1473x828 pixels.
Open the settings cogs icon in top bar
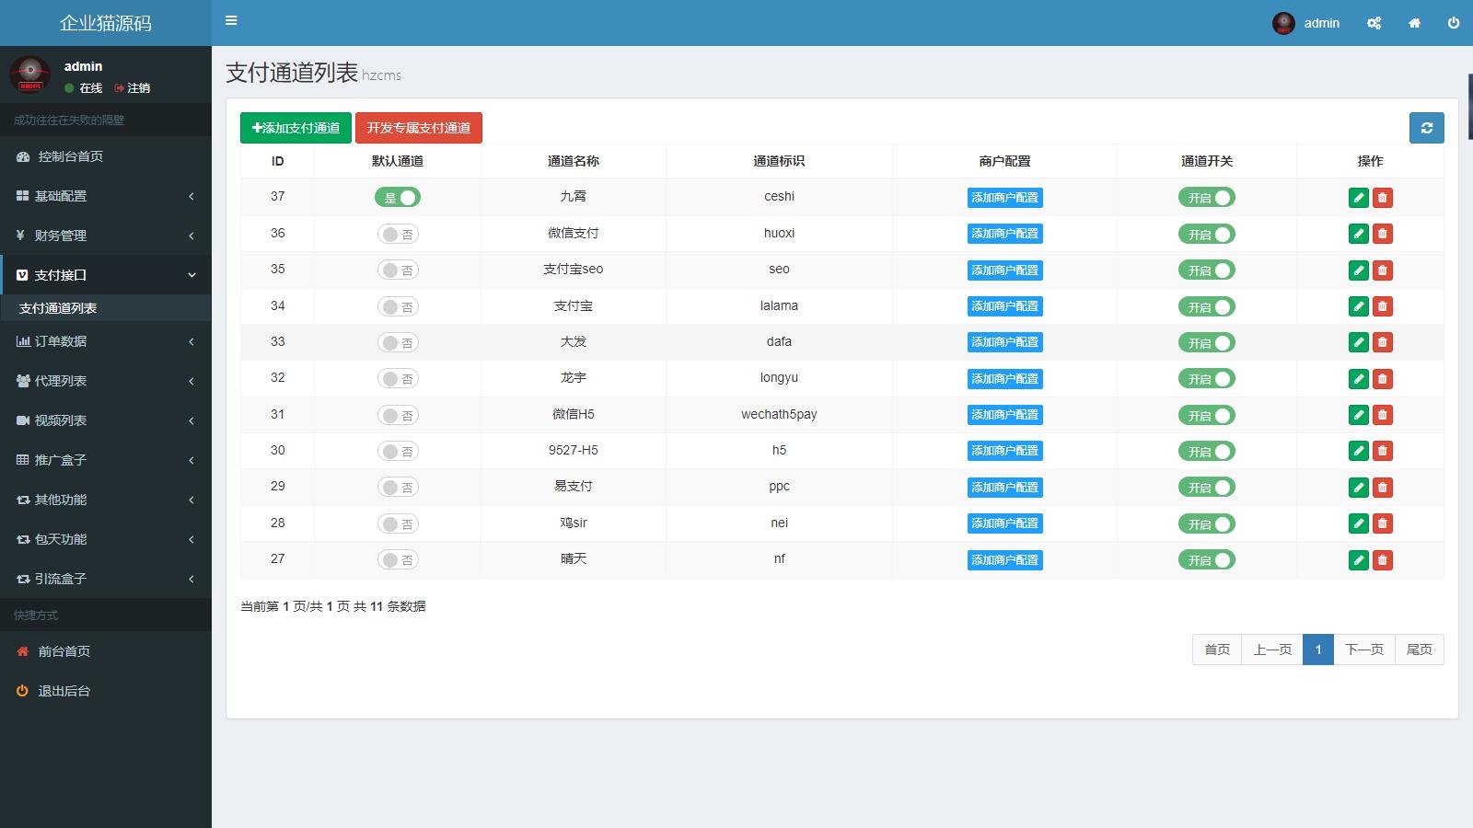coord(1374,23)
